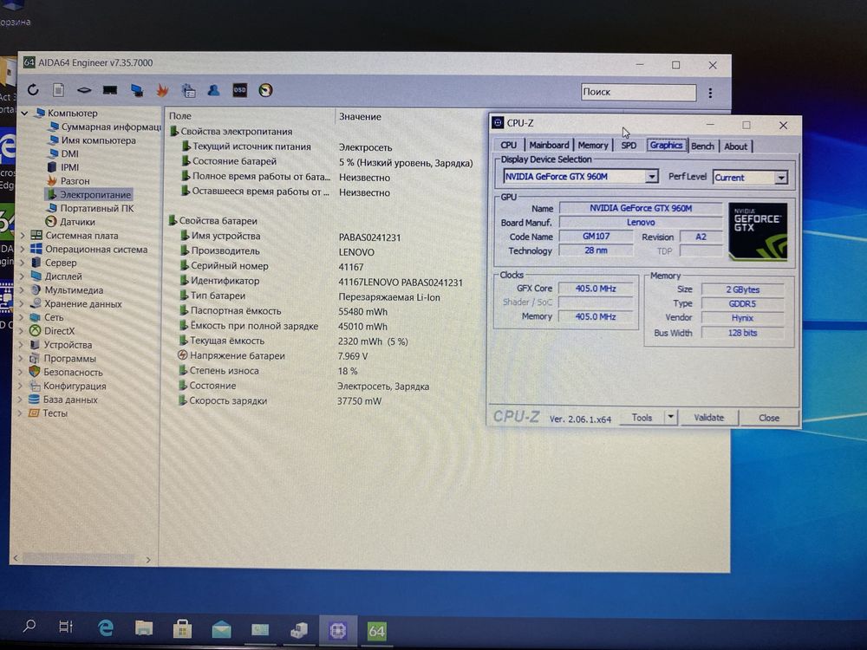This screenshot has width=867, height=650.
Task: Switch to the Memory tab
Action: point(593,146)
